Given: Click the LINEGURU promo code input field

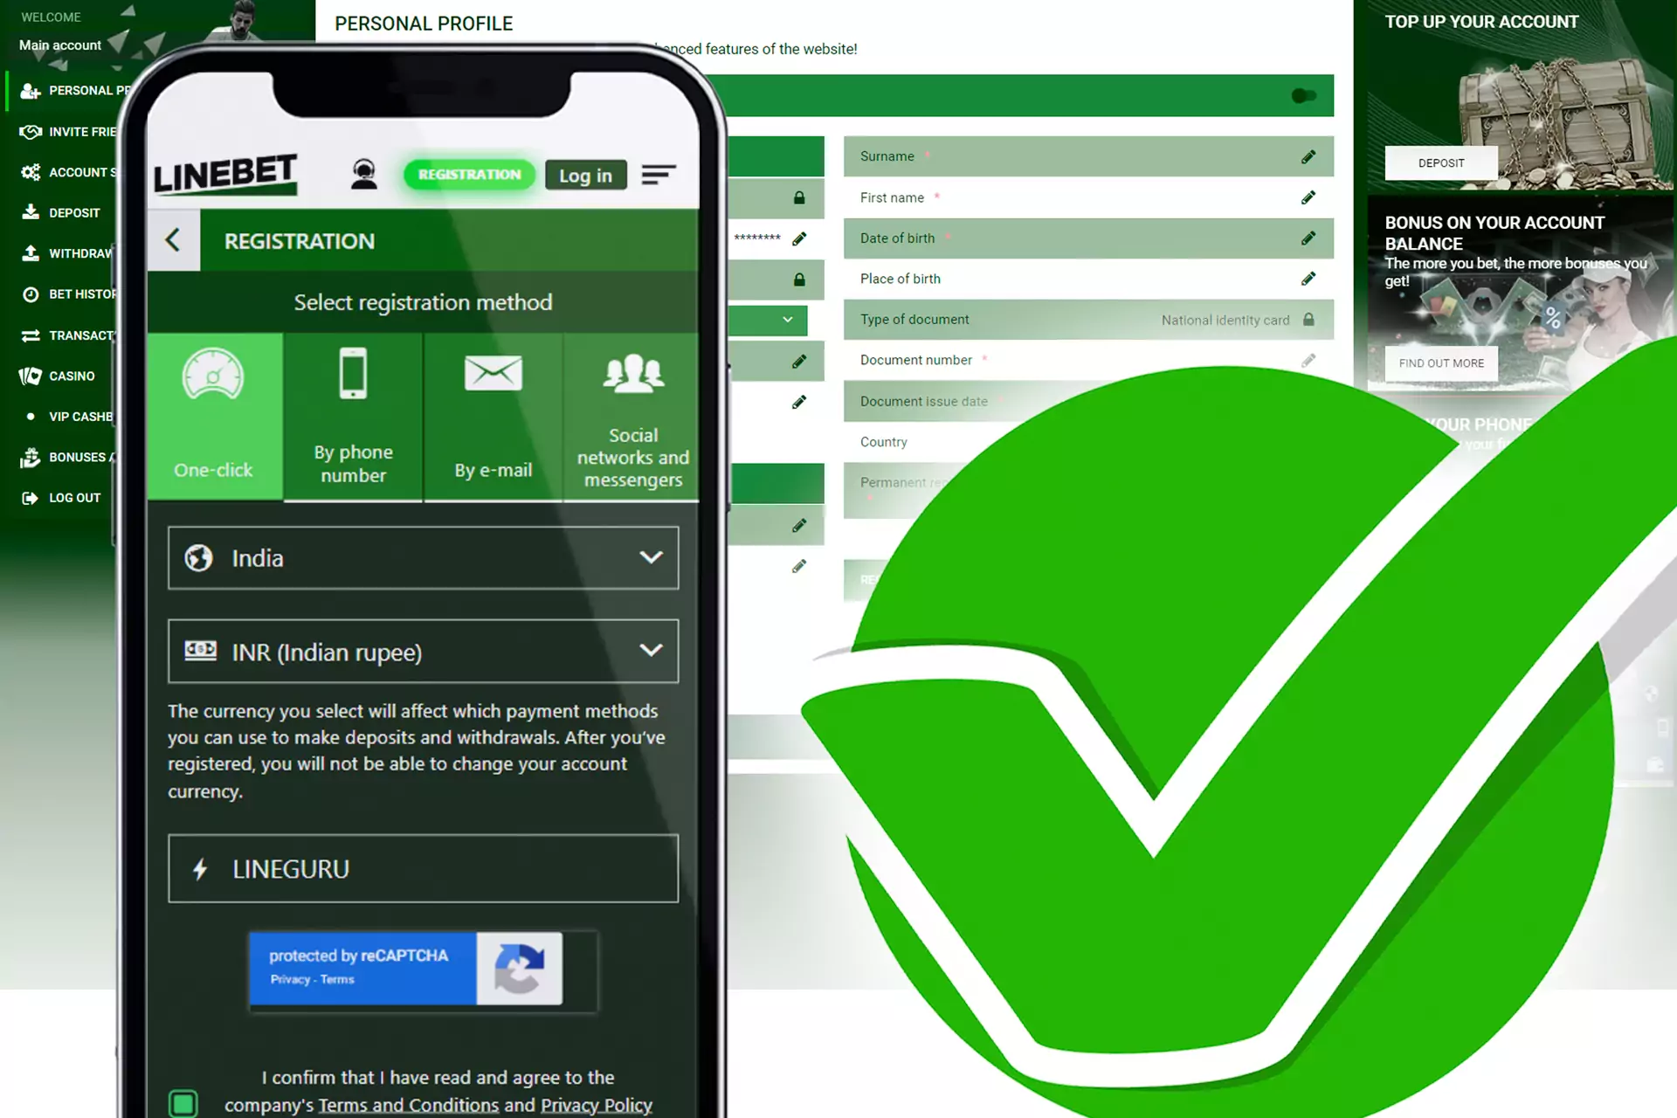Looking at the screenshot, I should [x=425, y=870].
